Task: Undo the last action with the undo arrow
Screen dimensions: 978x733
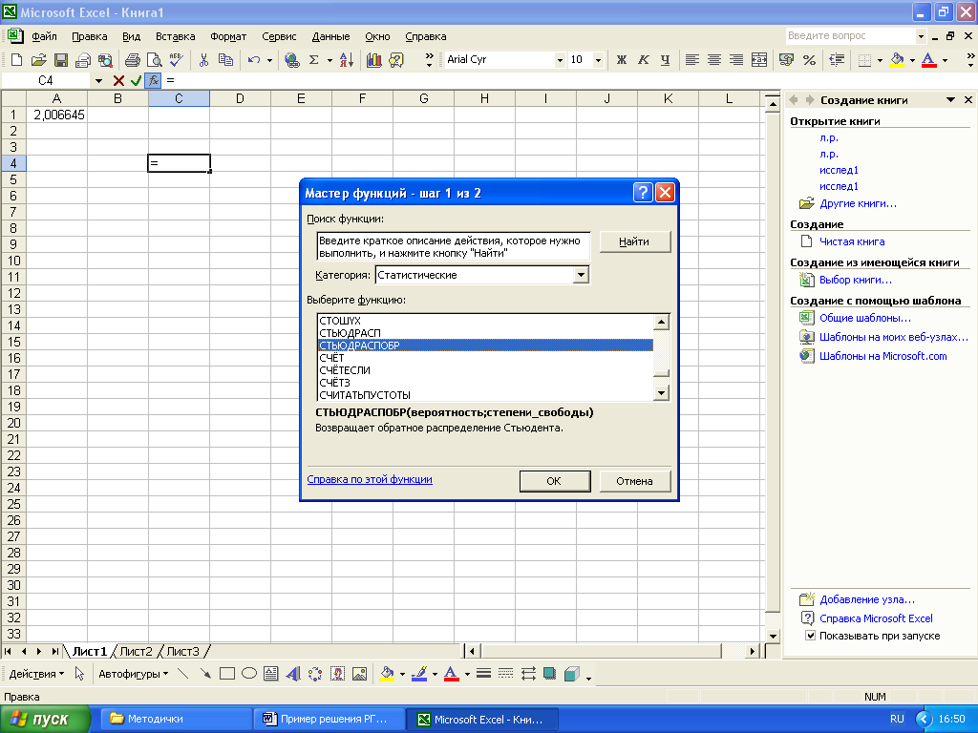Action: pos(253,60)
